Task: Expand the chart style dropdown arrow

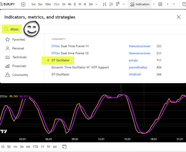Action: pos(124,4)
